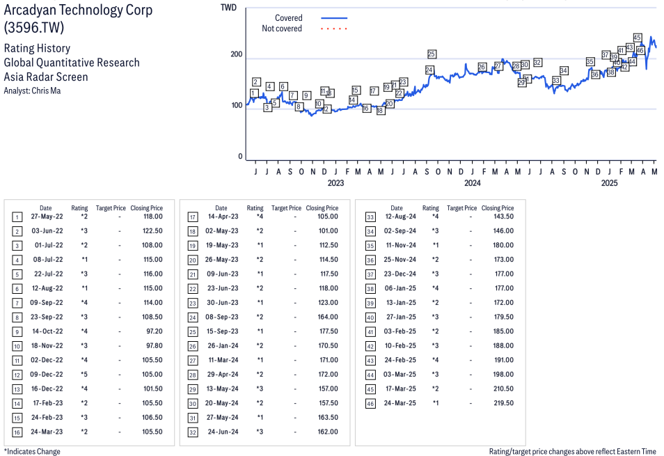Click the 2023 year label under chart
This screenshot has height=456, width=664.
(335, 183)
